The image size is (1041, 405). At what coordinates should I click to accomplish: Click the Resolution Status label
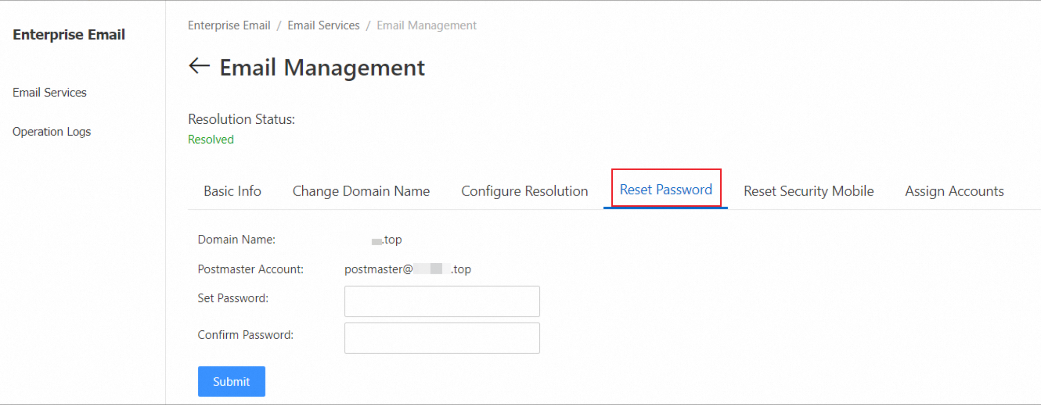pos(241,119)
